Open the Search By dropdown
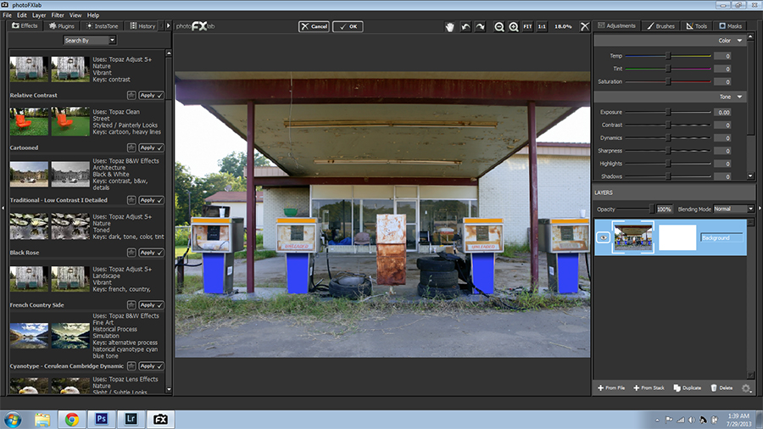 click(x=89, y=40)
